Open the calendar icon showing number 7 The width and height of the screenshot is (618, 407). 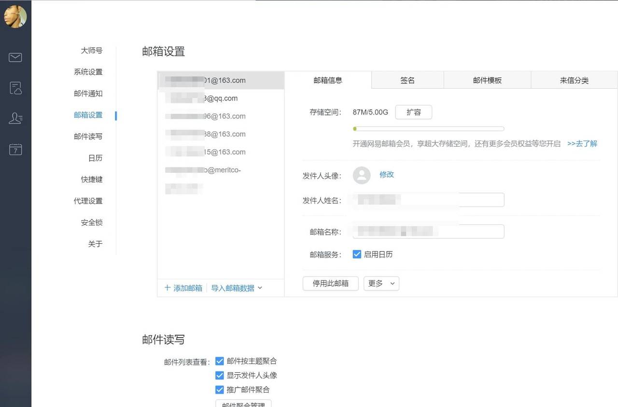15,150
